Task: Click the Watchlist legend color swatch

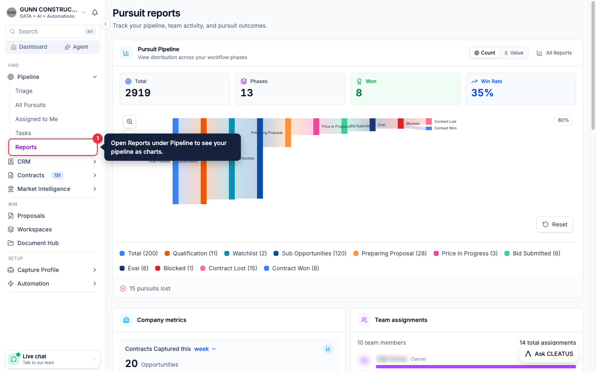Action: pos(227,253)
